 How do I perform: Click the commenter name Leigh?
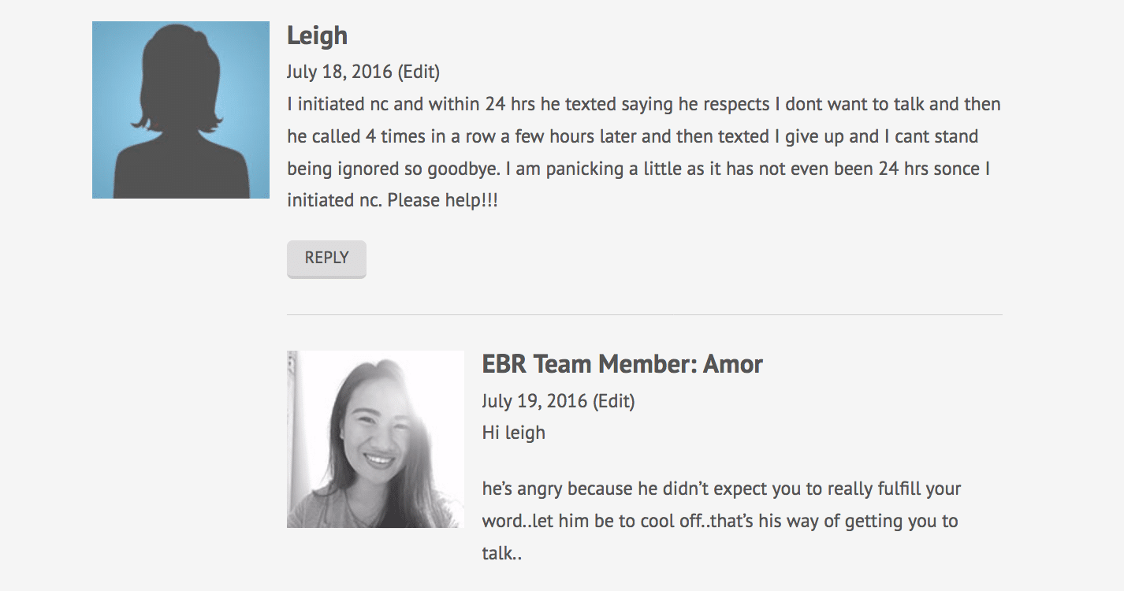click(317, 35)
